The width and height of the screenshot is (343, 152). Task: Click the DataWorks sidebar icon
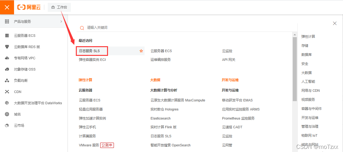pos(7,103)
